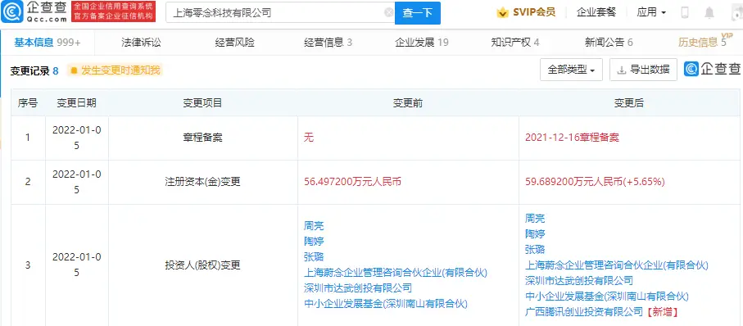Click the 变更日期 column header
Image resolution: width=743 pixels, height=326 pixels.
tap(77, 103)
